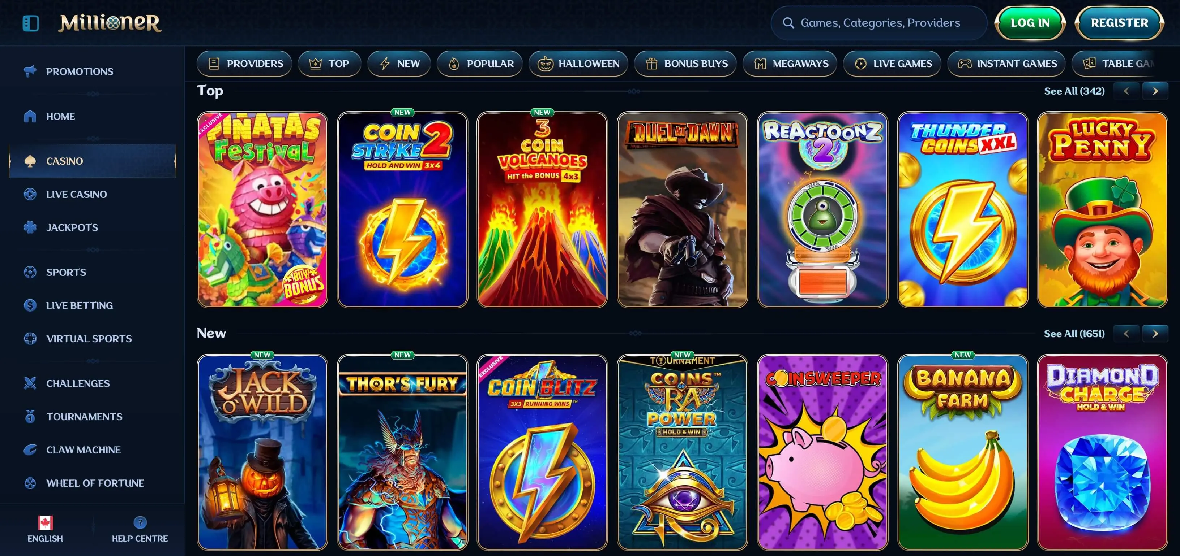
Task: Click the Promotions megaphone icon
Action: click(x=30, y=71)
